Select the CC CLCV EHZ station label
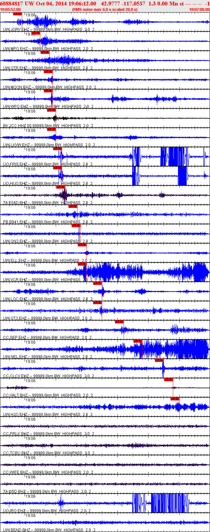 (49, 376)
